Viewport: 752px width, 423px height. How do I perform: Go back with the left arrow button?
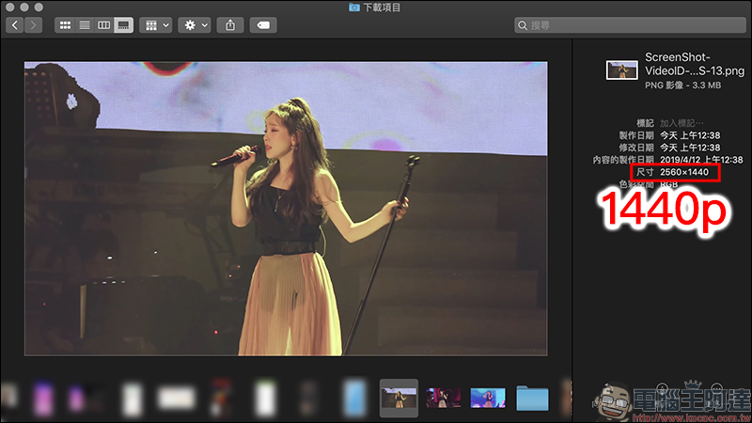click(x=16, y=24)
